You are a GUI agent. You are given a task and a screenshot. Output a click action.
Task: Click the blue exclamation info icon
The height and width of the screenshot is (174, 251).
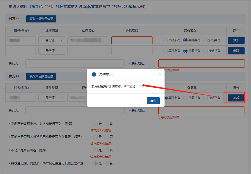tap(94, 74)
